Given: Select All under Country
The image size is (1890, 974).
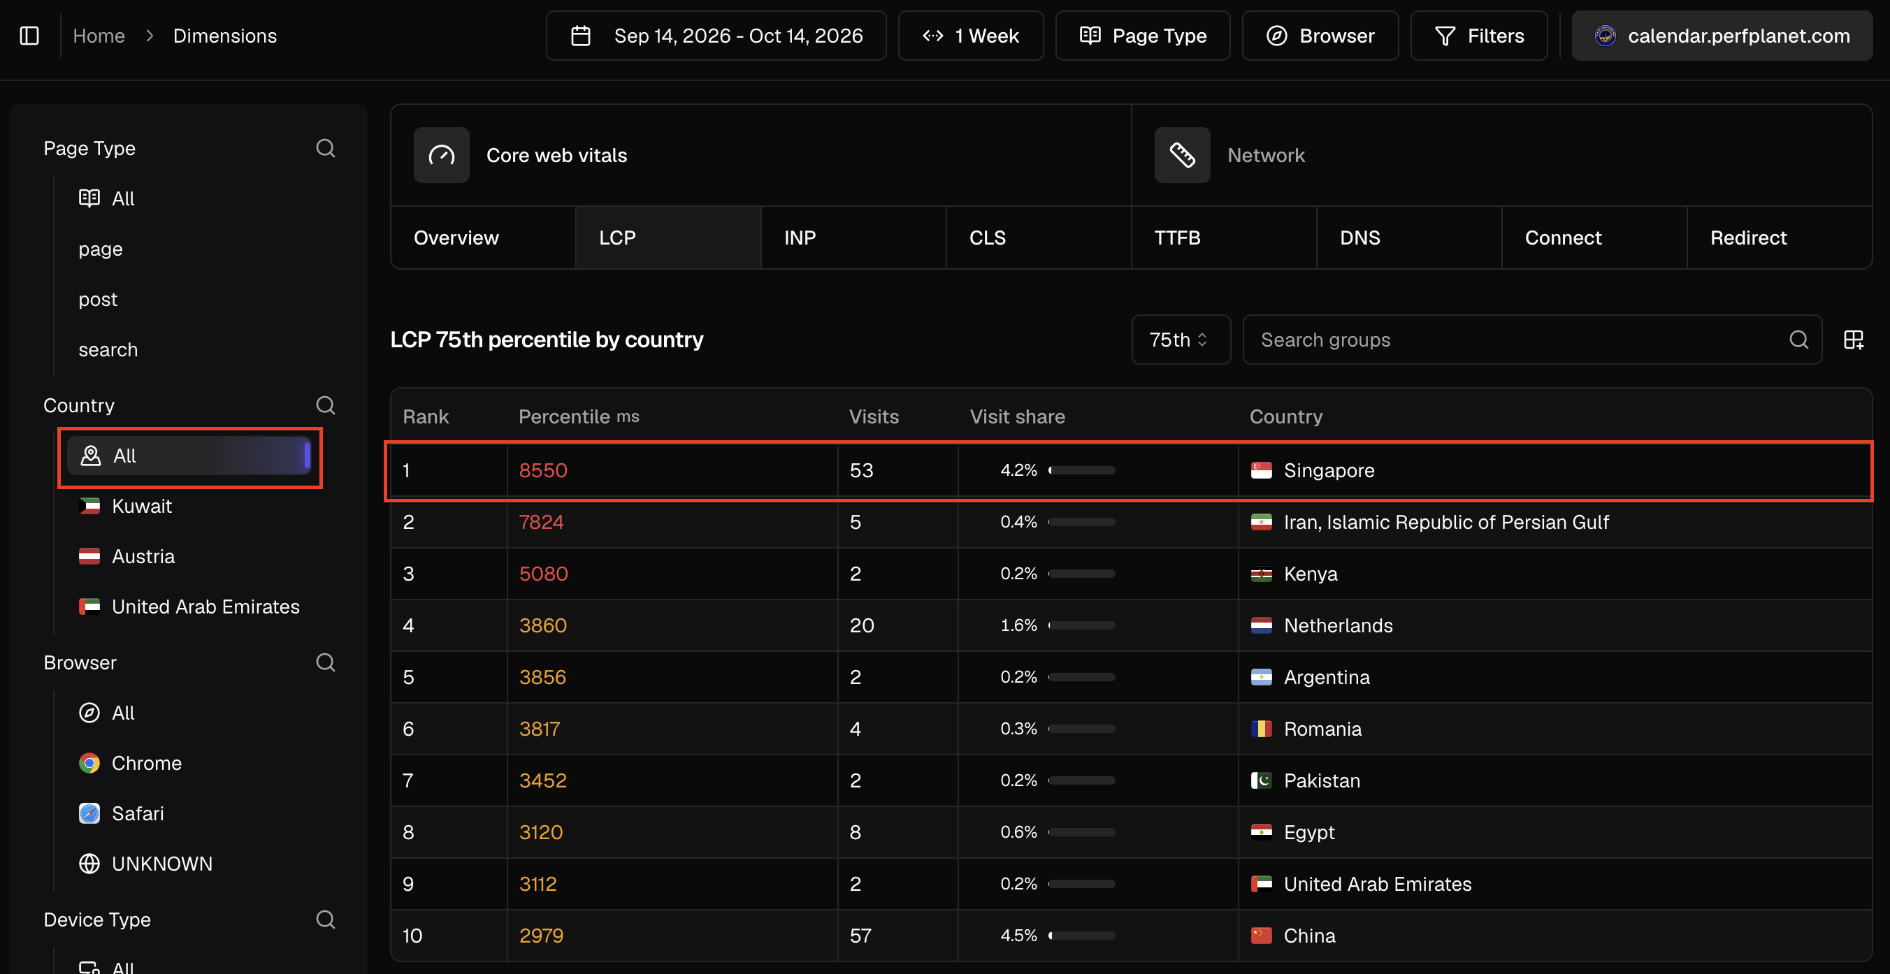Looking at the screenshot, I should [189, 456].
